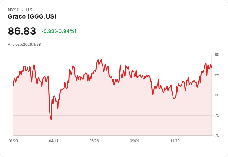The width and height of the screenshot is (228, 157).
Task: Select the current price 86.83
Action: coord(22,31)
